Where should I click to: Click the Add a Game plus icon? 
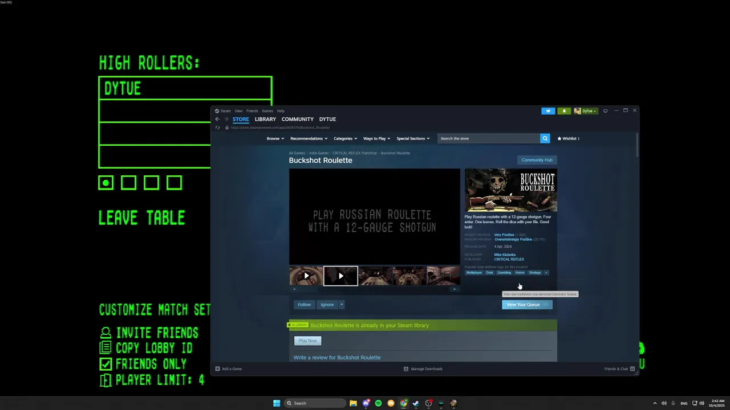tap(217, 369)
